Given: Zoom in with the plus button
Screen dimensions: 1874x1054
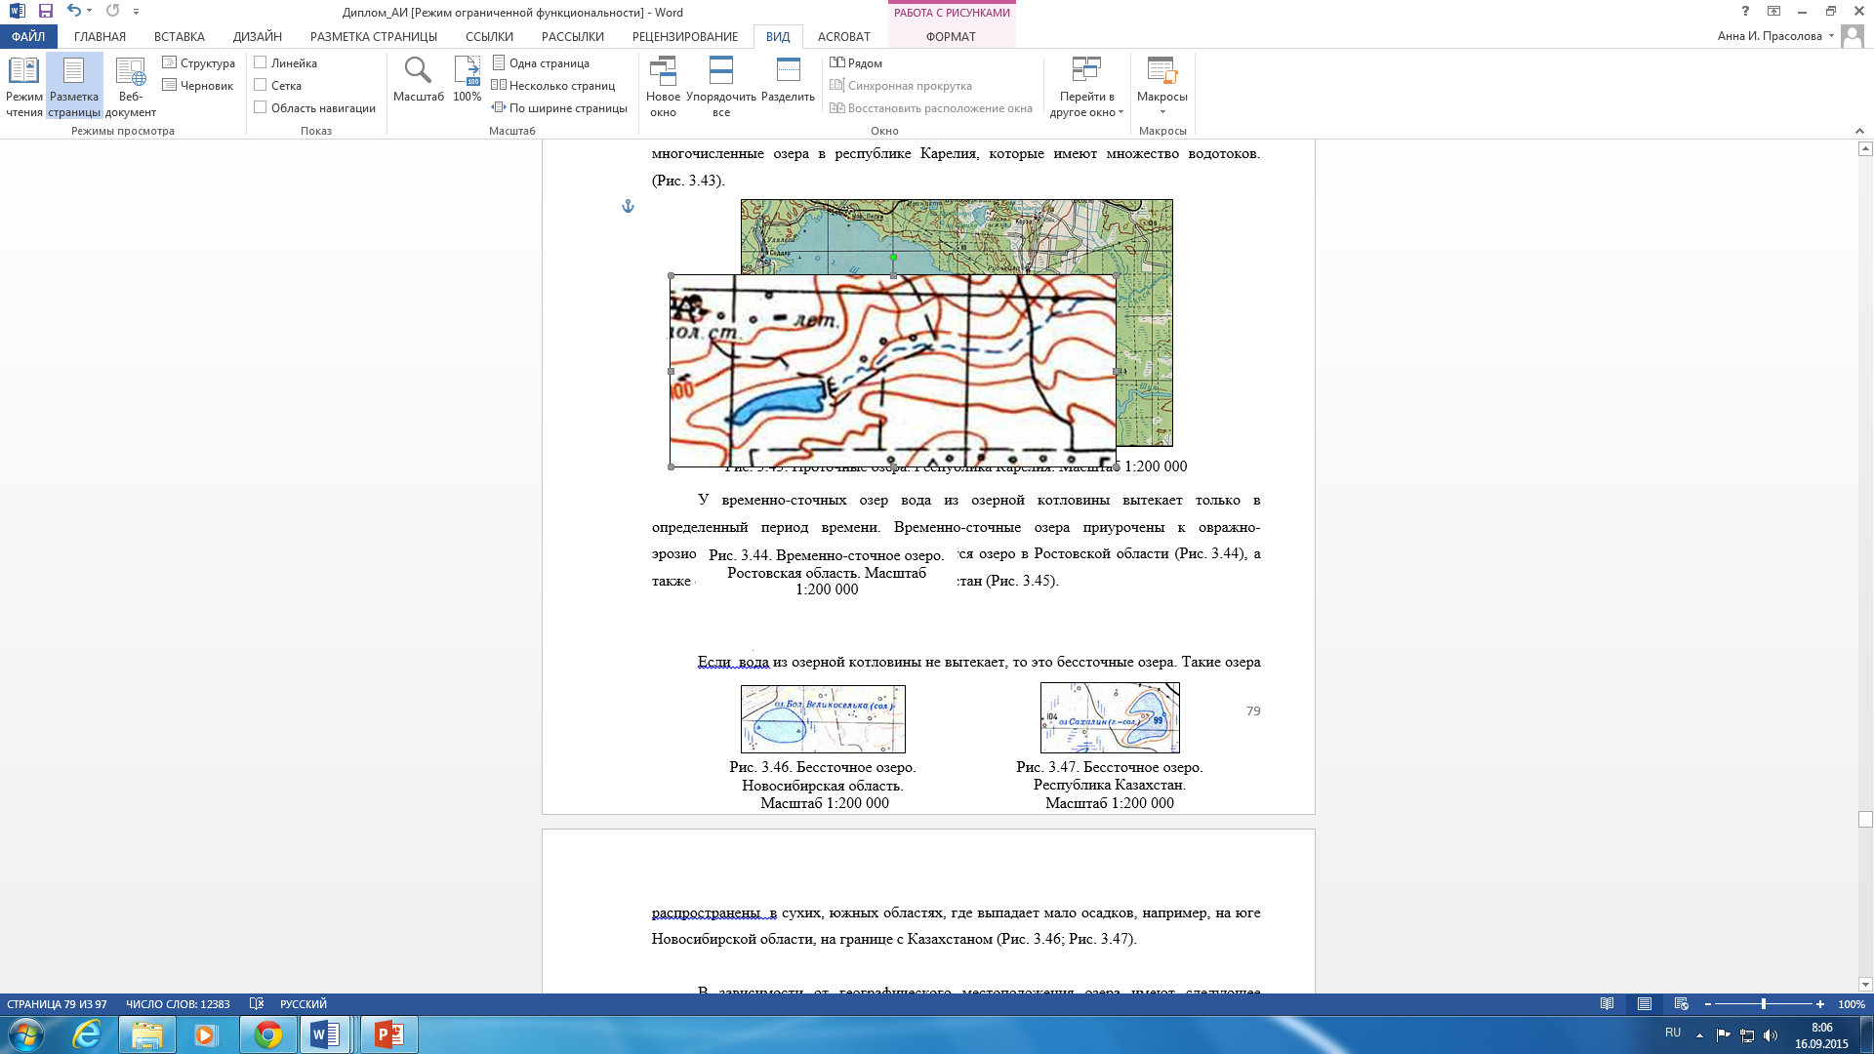Looking at the screenshot, I should pos(1820,1004).
